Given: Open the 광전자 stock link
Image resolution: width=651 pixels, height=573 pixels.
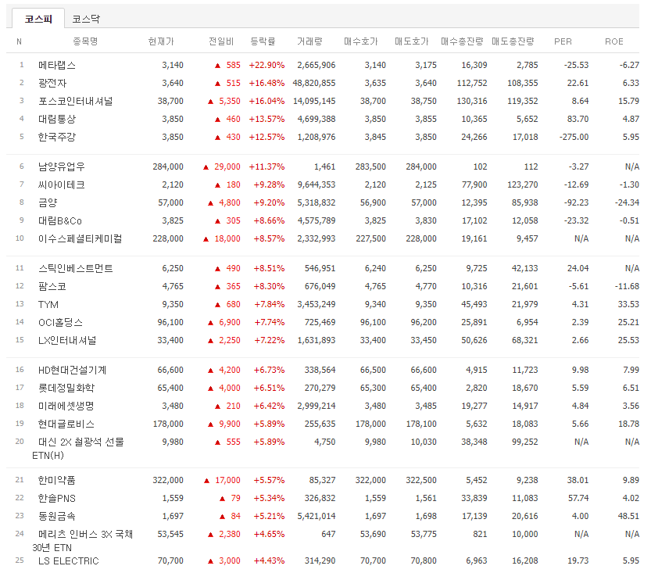Looking at the screenshot, I should [x=52, y=83].
